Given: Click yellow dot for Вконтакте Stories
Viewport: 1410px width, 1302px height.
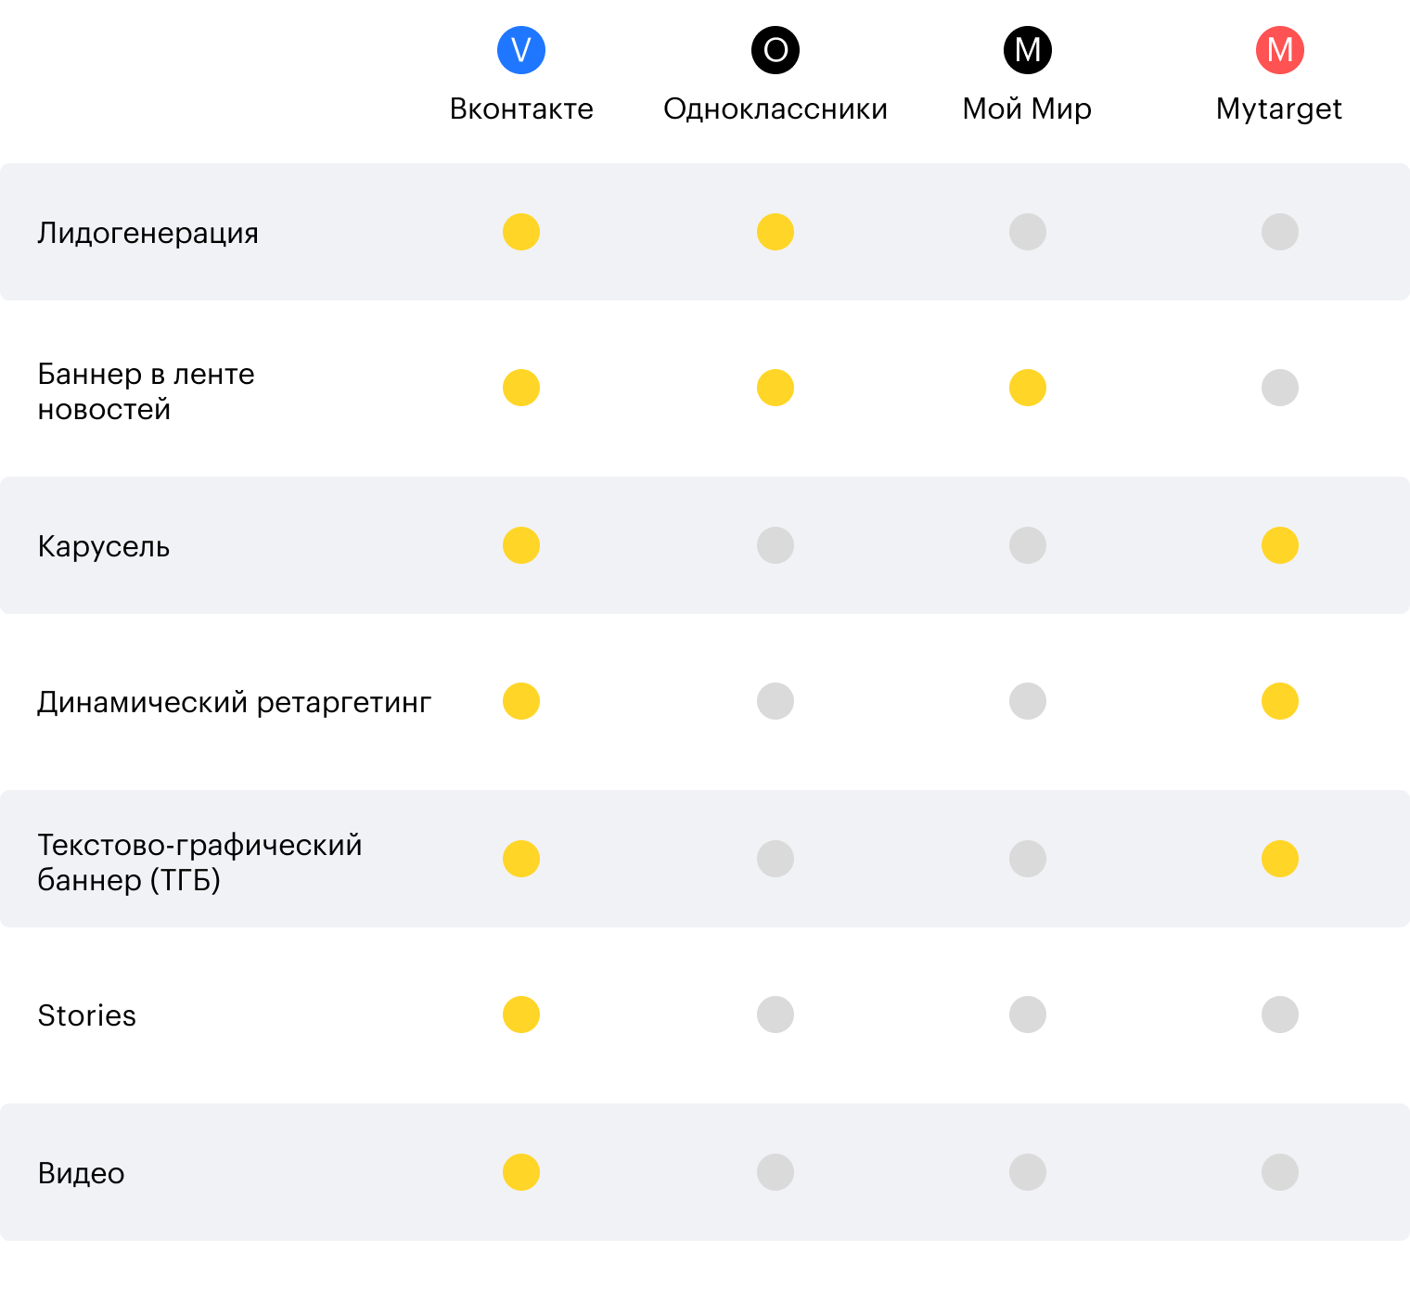Looking at the screenshot, I should (x=521, y=1015).
